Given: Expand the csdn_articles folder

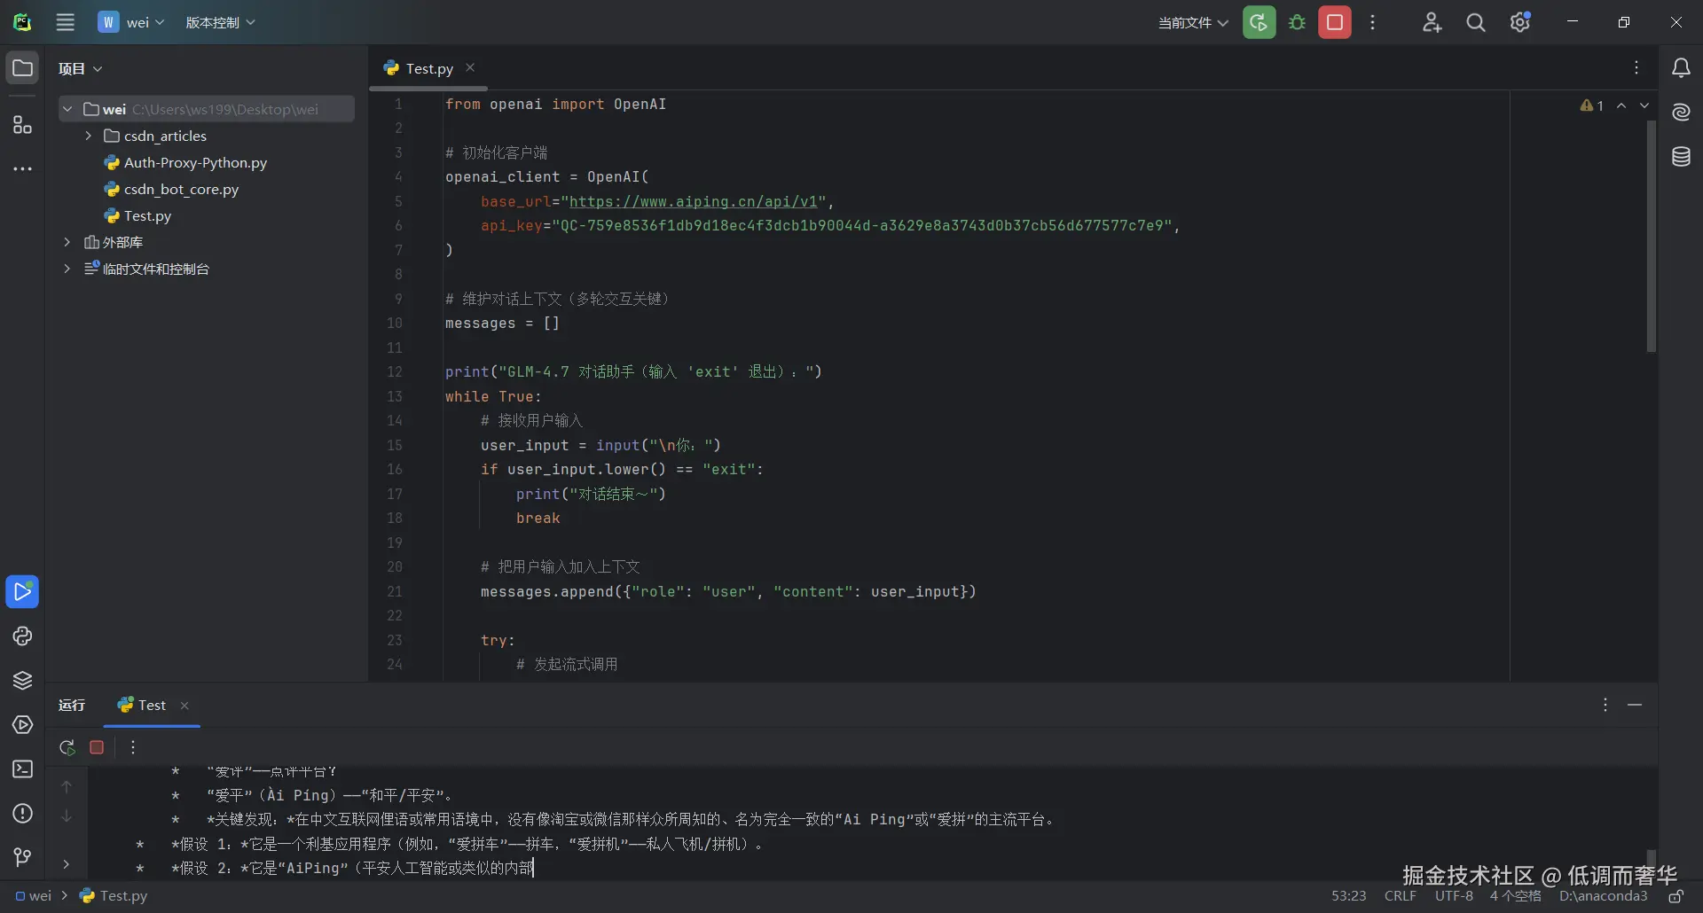Looking at the screenshot, I should (89, 136).
